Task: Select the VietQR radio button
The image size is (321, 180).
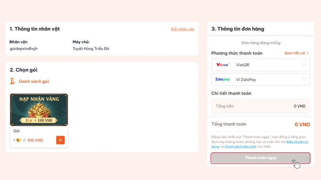Action: (x=304, y=64)
